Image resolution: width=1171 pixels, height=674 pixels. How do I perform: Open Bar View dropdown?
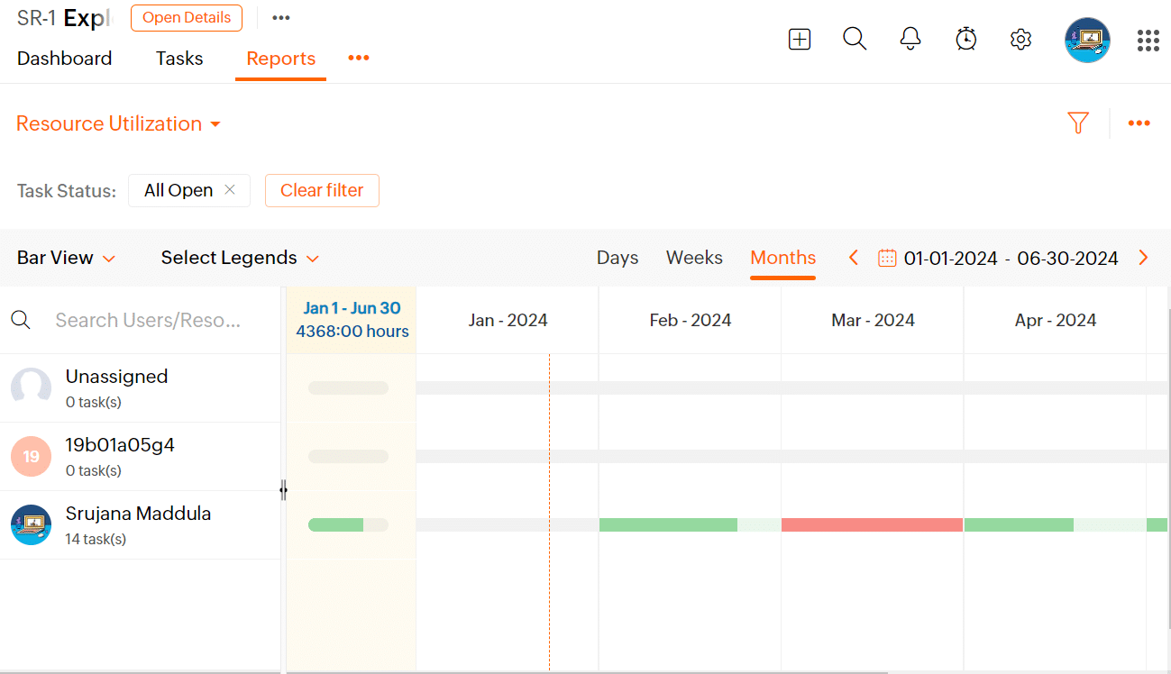(x=67, y=258)
